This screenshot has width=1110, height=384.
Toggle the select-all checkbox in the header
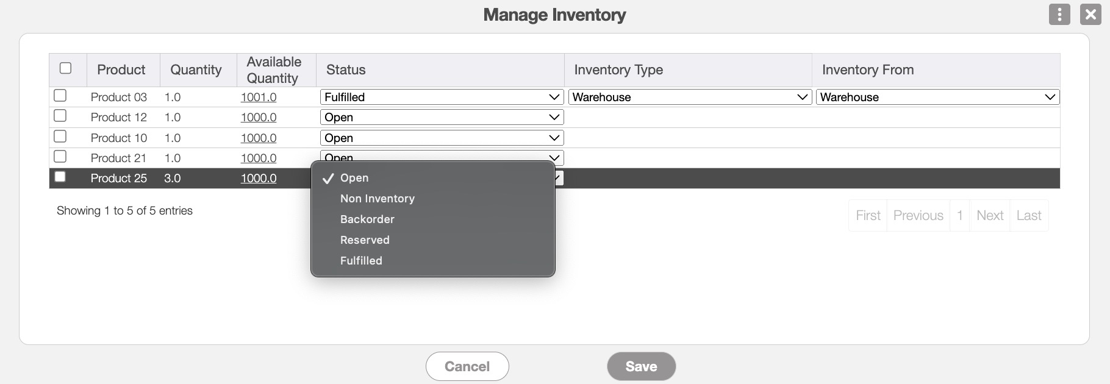(x=65, y=68)
